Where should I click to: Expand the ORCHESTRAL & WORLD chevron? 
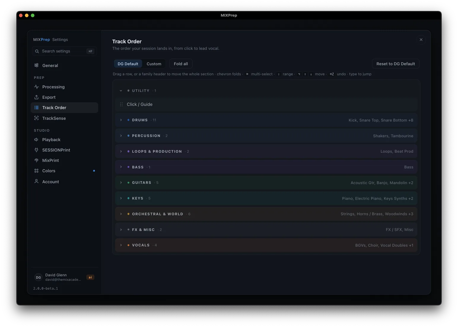point(121,214)
